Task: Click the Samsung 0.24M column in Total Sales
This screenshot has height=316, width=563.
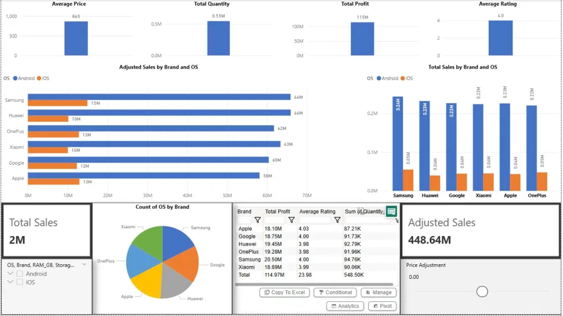Action: (x=397, y=143)
